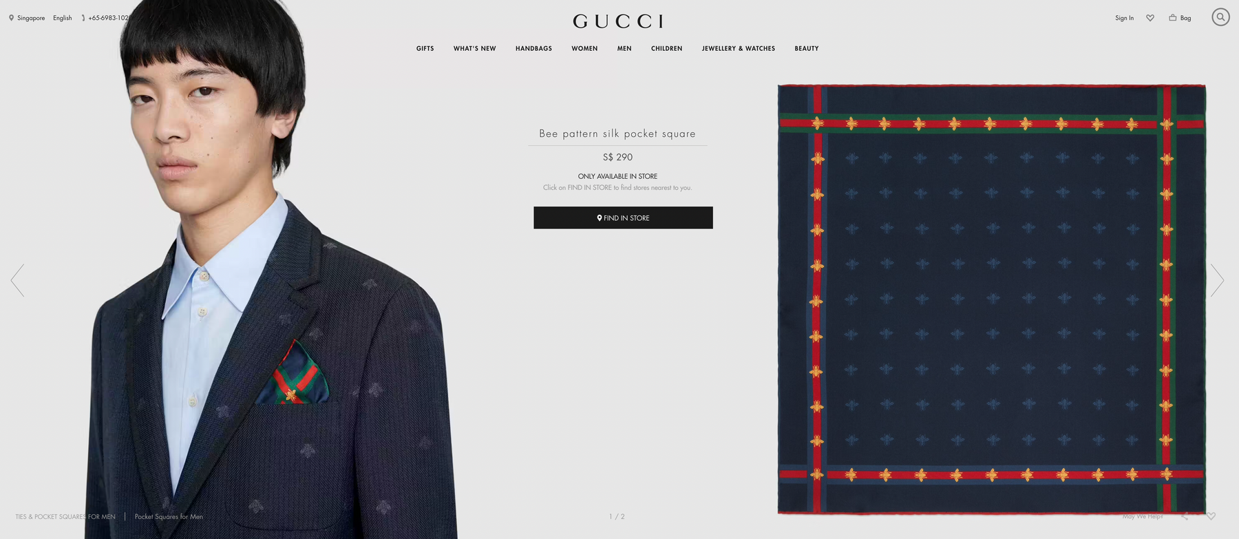
Task: Click the Sign In link
Action: [1124, 18]
